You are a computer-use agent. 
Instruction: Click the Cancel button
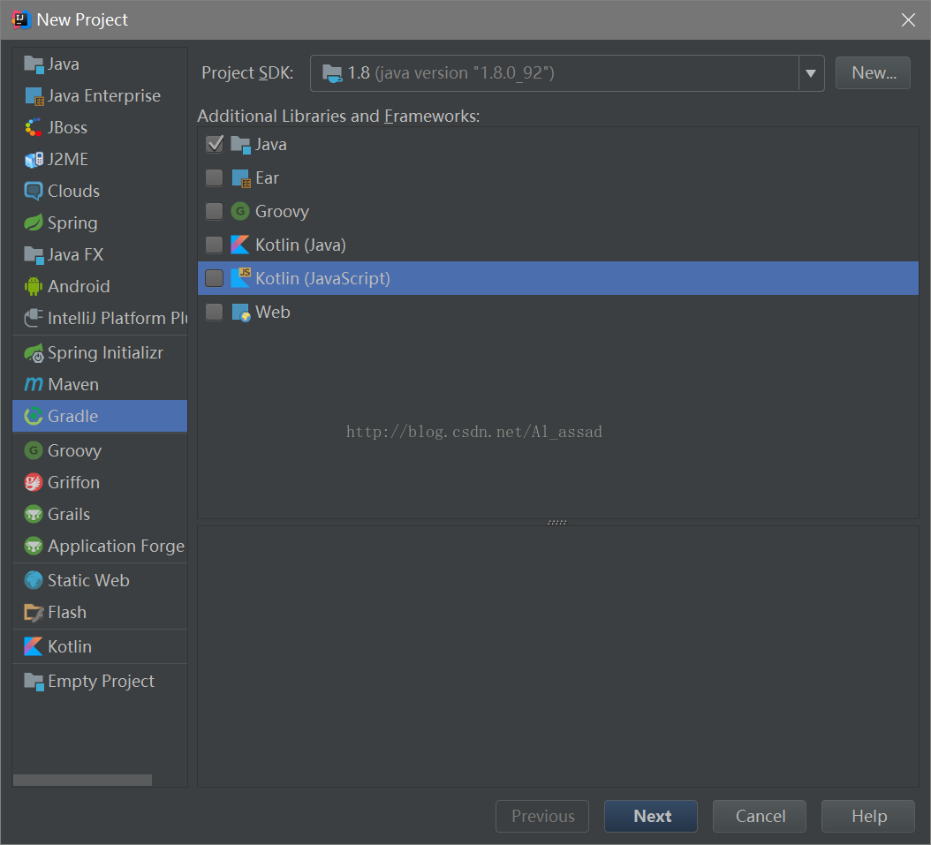[x=760, y=817]
